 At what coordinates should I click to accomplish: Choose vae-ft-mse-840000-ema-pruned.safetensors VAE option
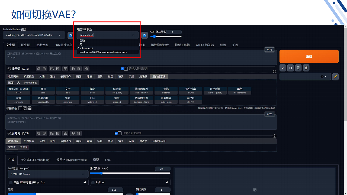tap(103, 52)
